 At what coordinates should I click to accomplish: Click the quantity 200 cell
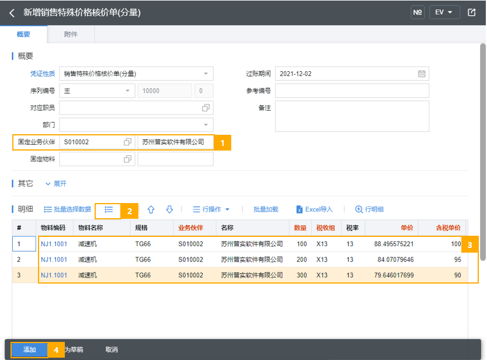pyautogui.click(x=301, y=260)
